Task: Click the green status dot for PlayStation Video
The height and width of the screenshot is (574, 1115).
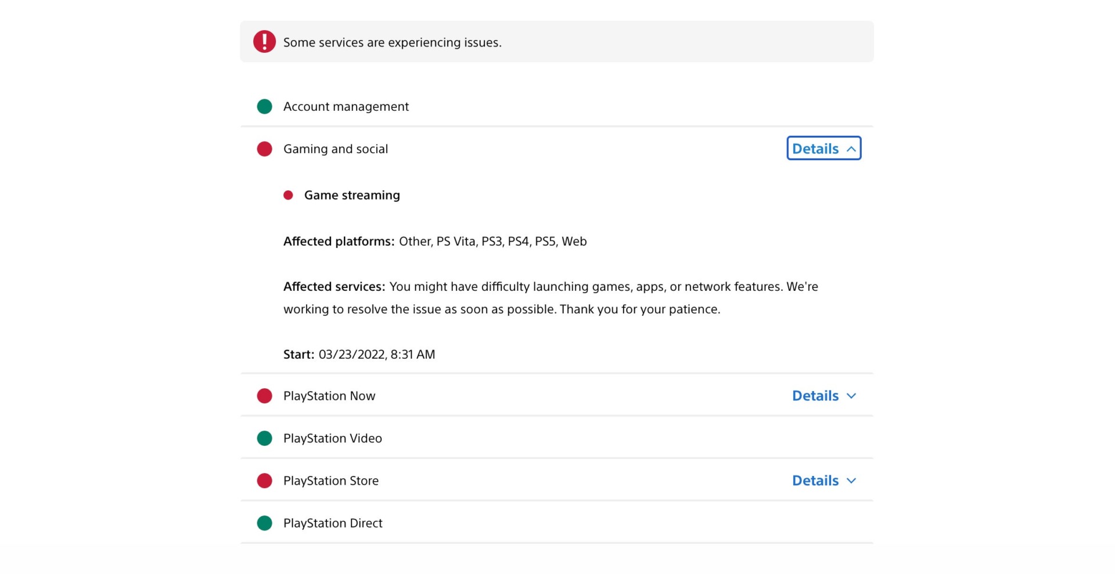Action: coord(264,438)
